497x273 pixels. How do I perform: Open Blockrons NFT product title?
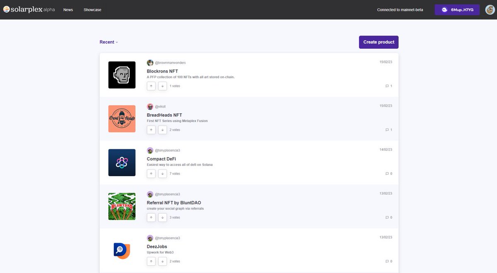tap(162, 71)
